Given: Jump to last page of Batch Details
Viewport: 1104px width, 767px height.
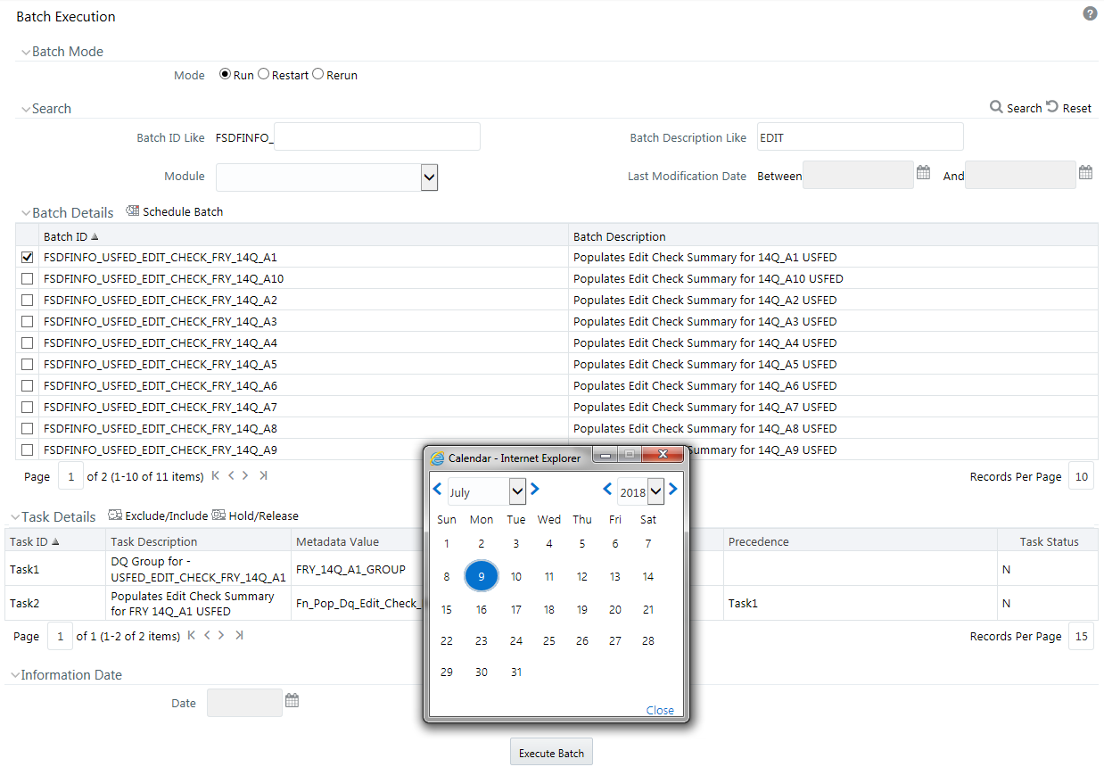Looking at the screenshot, I should pyautogui.click(x=263, y=475).
